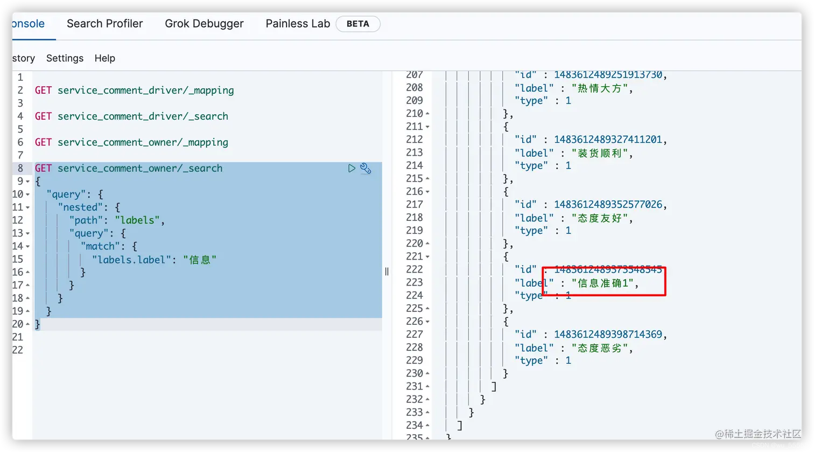Click line number 8 in the editor gutter
The height and width of the screenshot is (452, 814).
click(x=20, y=168)
